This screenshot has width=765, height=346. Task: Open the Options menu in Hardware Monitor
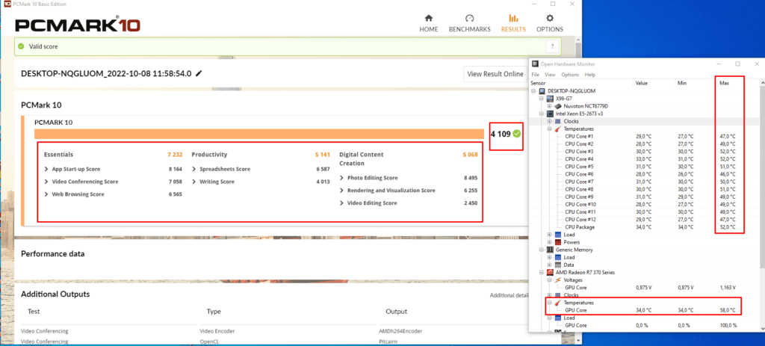click(x=569, y=75)
